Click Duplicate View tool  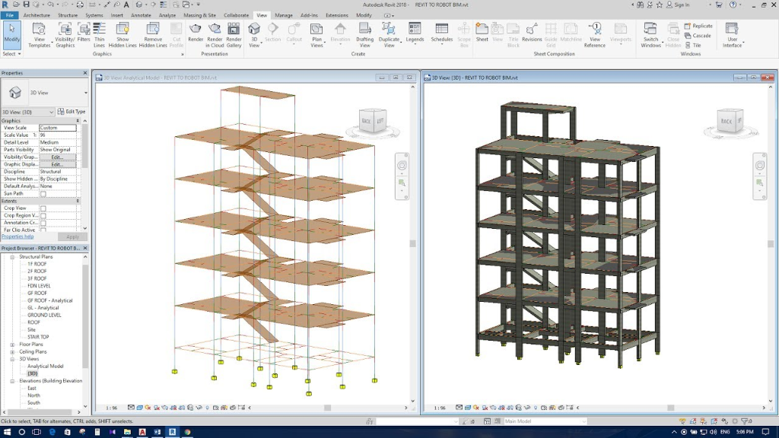(x=389, y=35)
